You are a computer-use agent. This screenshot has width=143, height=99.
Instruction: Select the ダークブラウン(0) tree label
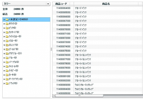[x=16, y=79]
